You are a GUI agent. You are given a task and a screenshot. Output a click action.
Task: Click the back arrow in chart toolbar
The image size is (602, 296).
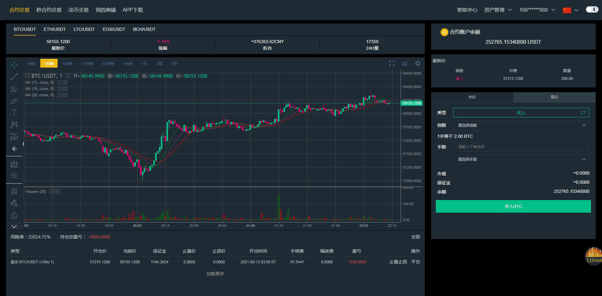[x=14, y=148]
